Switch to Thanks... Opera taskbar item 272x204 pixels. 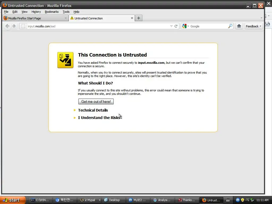coord(186,200)
